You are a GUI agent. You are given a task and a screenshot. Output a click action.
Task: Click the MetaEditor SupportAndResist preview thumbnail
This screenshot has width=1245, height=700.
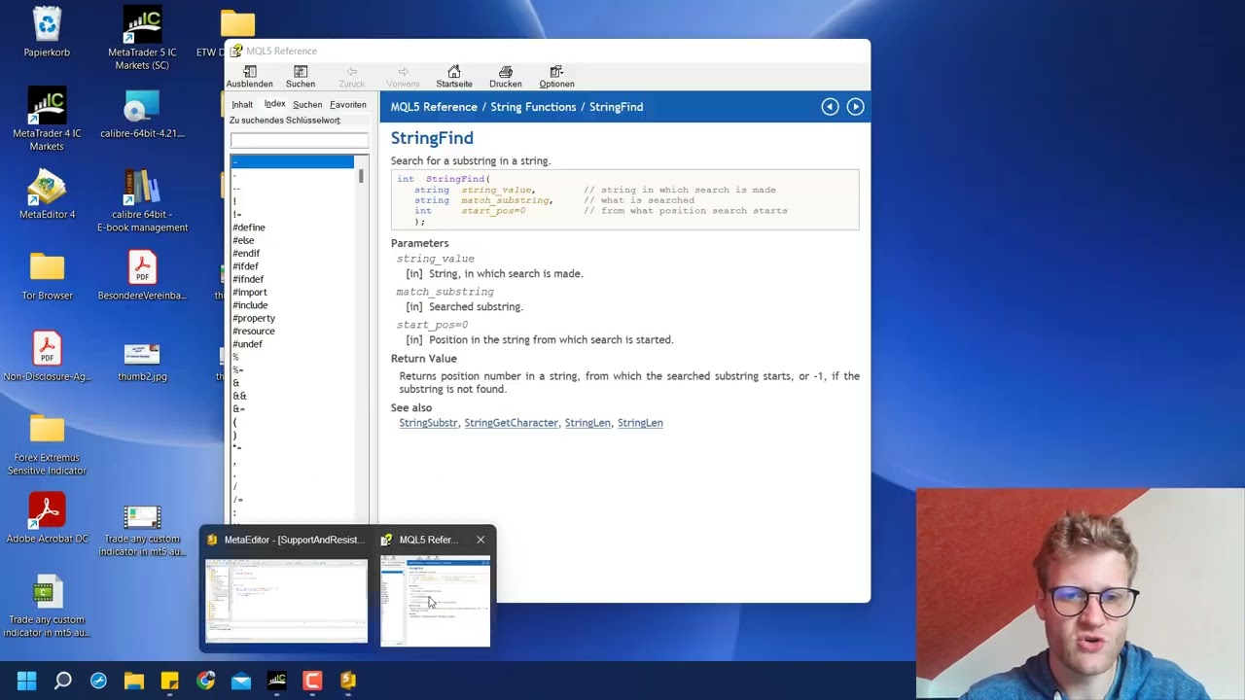click(x=286, y=601)
